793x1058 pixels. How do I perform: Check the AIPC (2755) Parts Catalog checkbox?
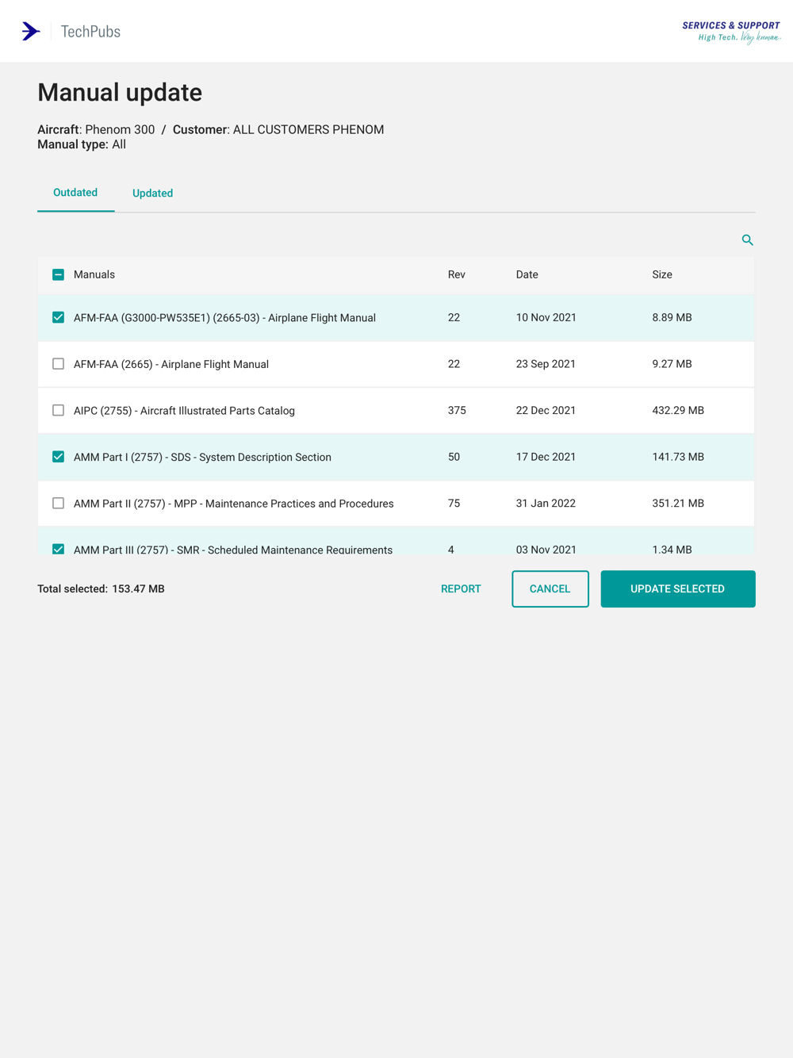coord(58,410)
